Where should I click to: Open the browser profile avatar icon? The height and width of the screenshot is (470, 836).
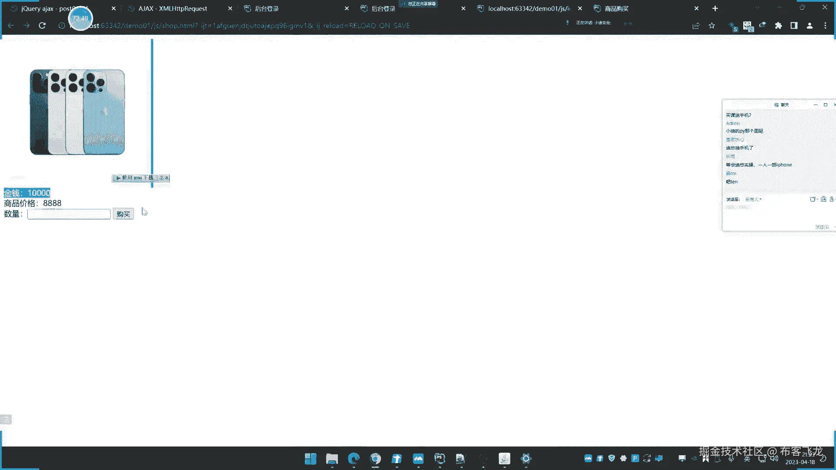click(809, 26)
